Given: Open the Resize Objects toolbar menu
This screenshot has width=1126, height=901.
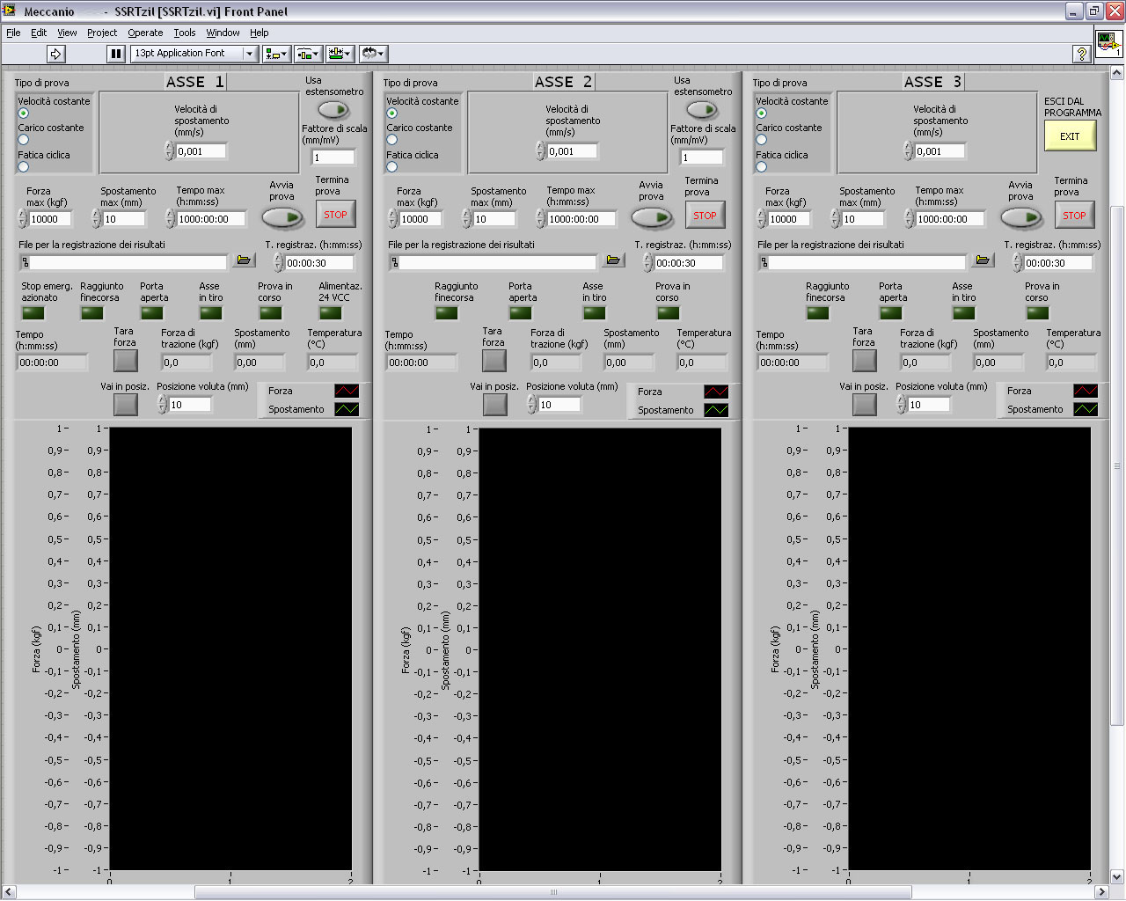Looking at the screenshot, I should point(340,54).
